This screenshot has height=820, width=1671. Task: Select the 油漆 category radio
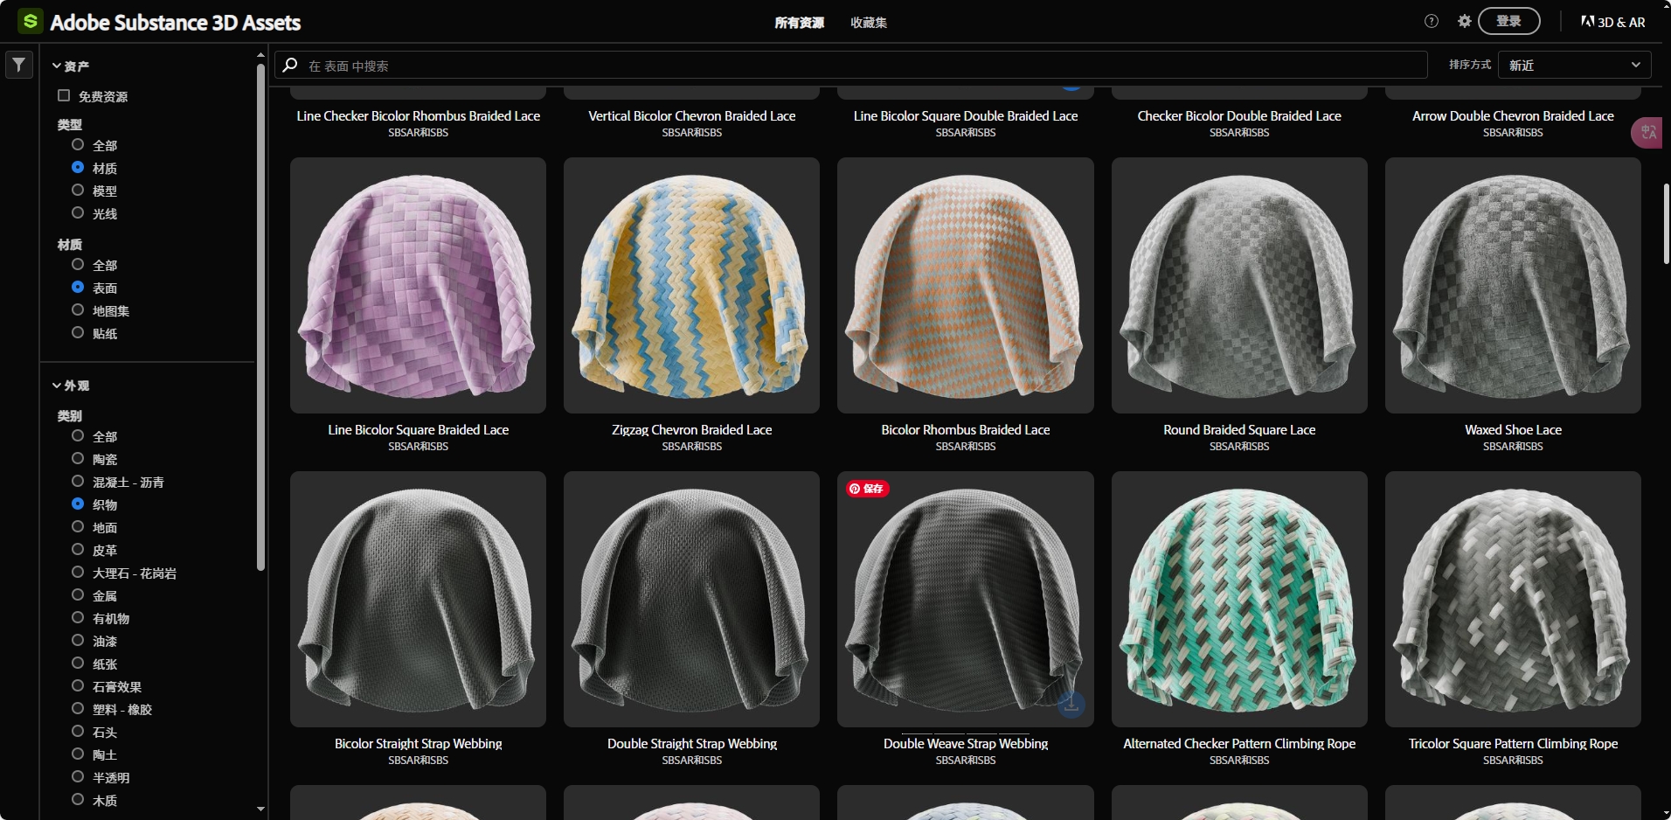coord(78,640)
